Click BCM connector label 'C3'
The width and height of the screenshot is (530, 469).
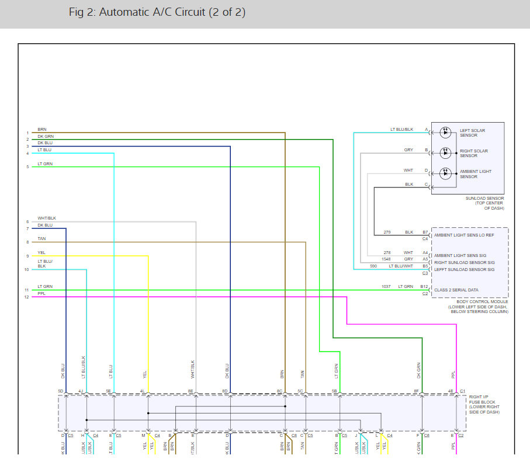point(425,273)
